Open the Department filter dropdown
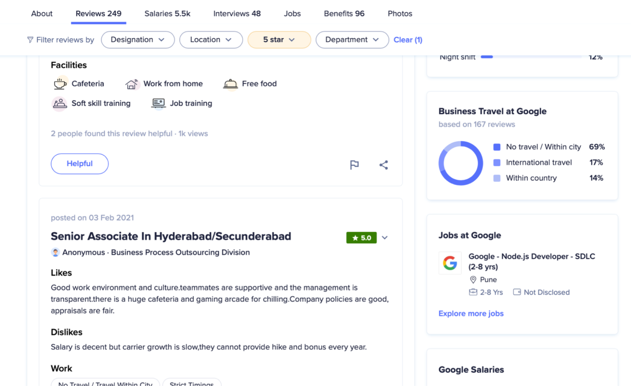This screenshot has height=386, width=631. 352,40
